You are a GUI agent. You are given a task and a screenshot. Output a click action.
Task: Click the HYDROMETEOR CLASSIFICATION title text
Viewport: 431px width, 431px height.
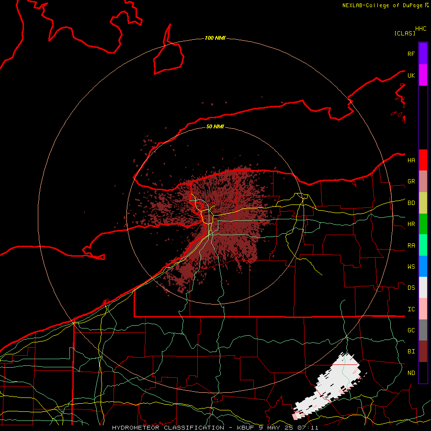(168, 428)
